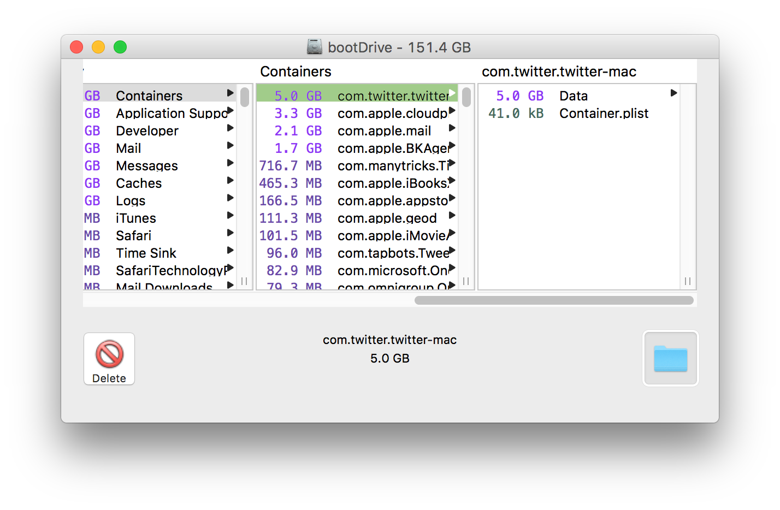Open the folder icon to reveal in Finder

tap(670, 358)
